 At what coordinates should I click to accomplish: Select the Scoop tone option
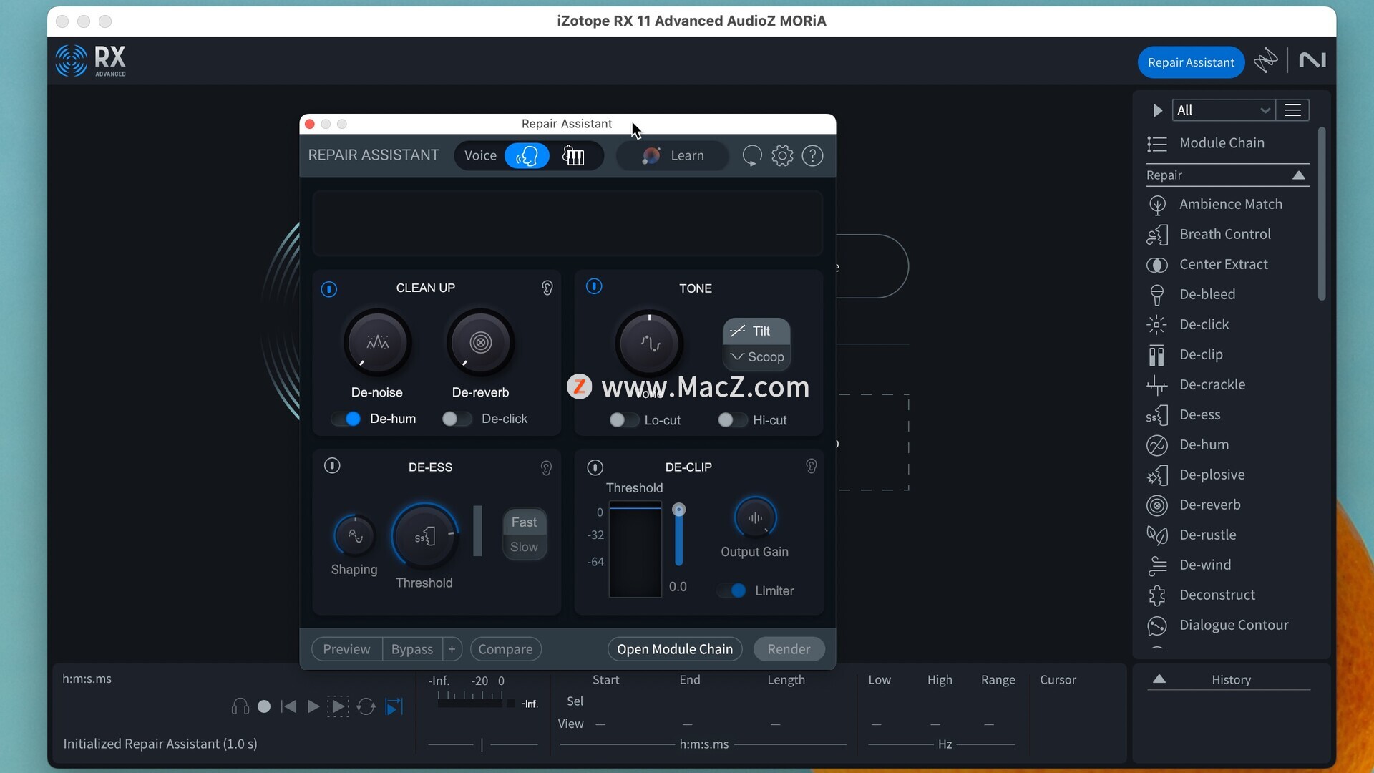click(x=756, y=356)
